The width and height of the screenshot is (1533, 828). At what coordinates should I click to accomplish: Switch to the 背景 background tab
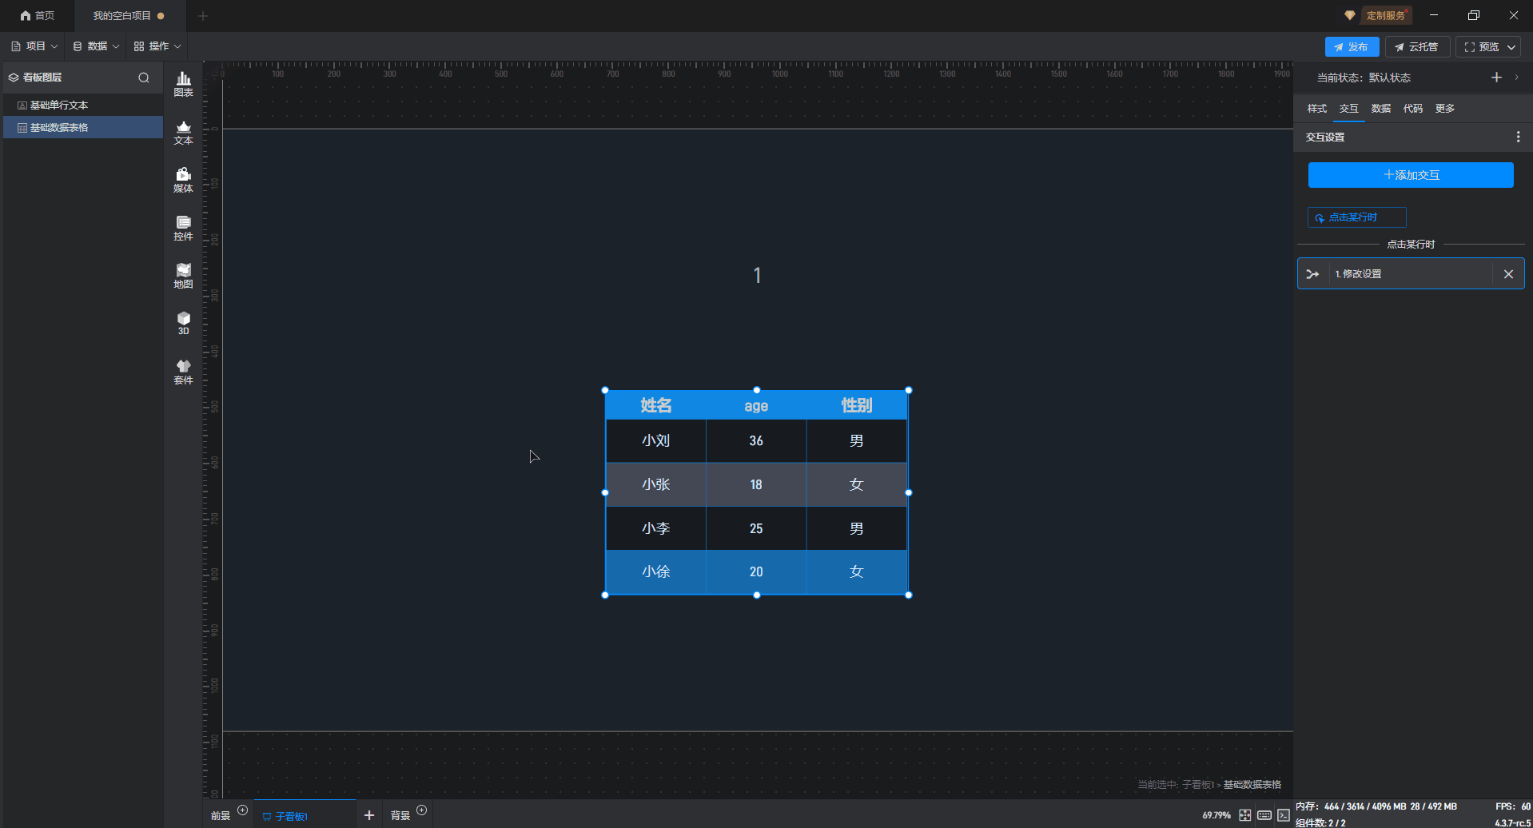[x=400, y=816]
